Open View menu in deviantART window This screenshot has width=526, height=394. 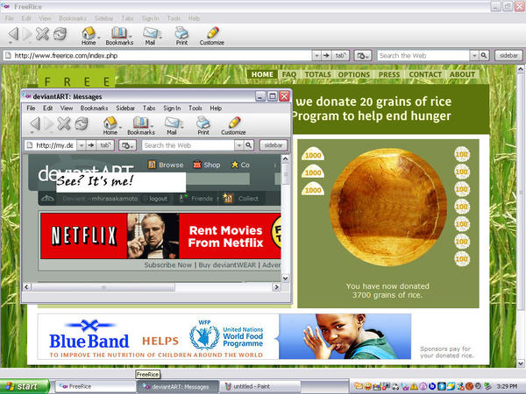tap(67, 109)
